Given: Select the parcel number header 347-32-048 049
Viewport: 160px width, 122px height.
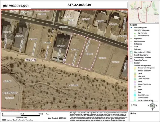Looking at the screenshot, I should point(79,5).
